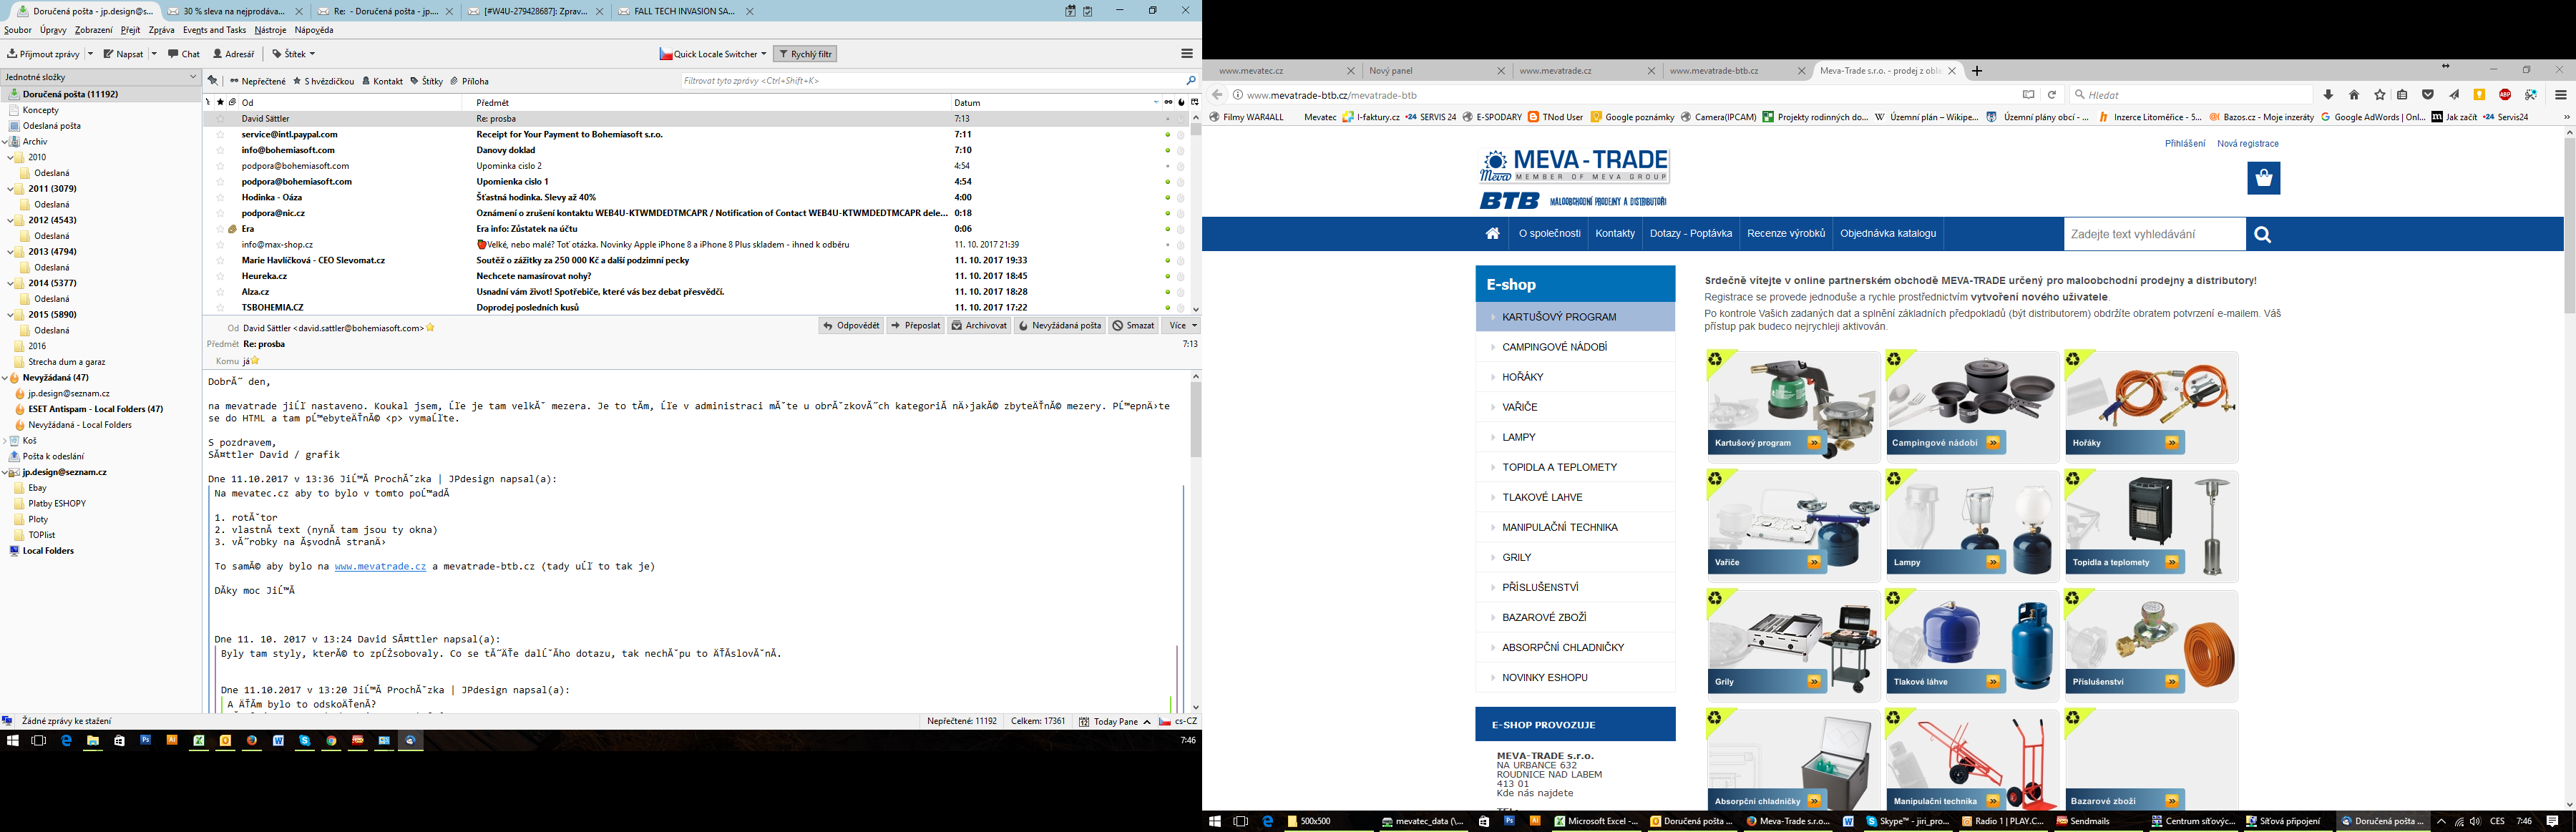This screenshot has height=832, width=2576.
Task: Go back in the Firefox browser
Action: (x=1217, y=95)
